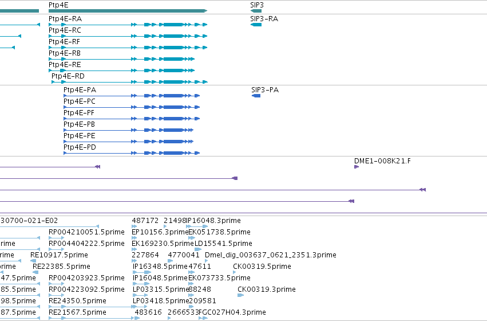The height and width of the screenshot is (321, 487).
Task: Select the Ptp4E-RB transcript label
Action: (65, 53)
